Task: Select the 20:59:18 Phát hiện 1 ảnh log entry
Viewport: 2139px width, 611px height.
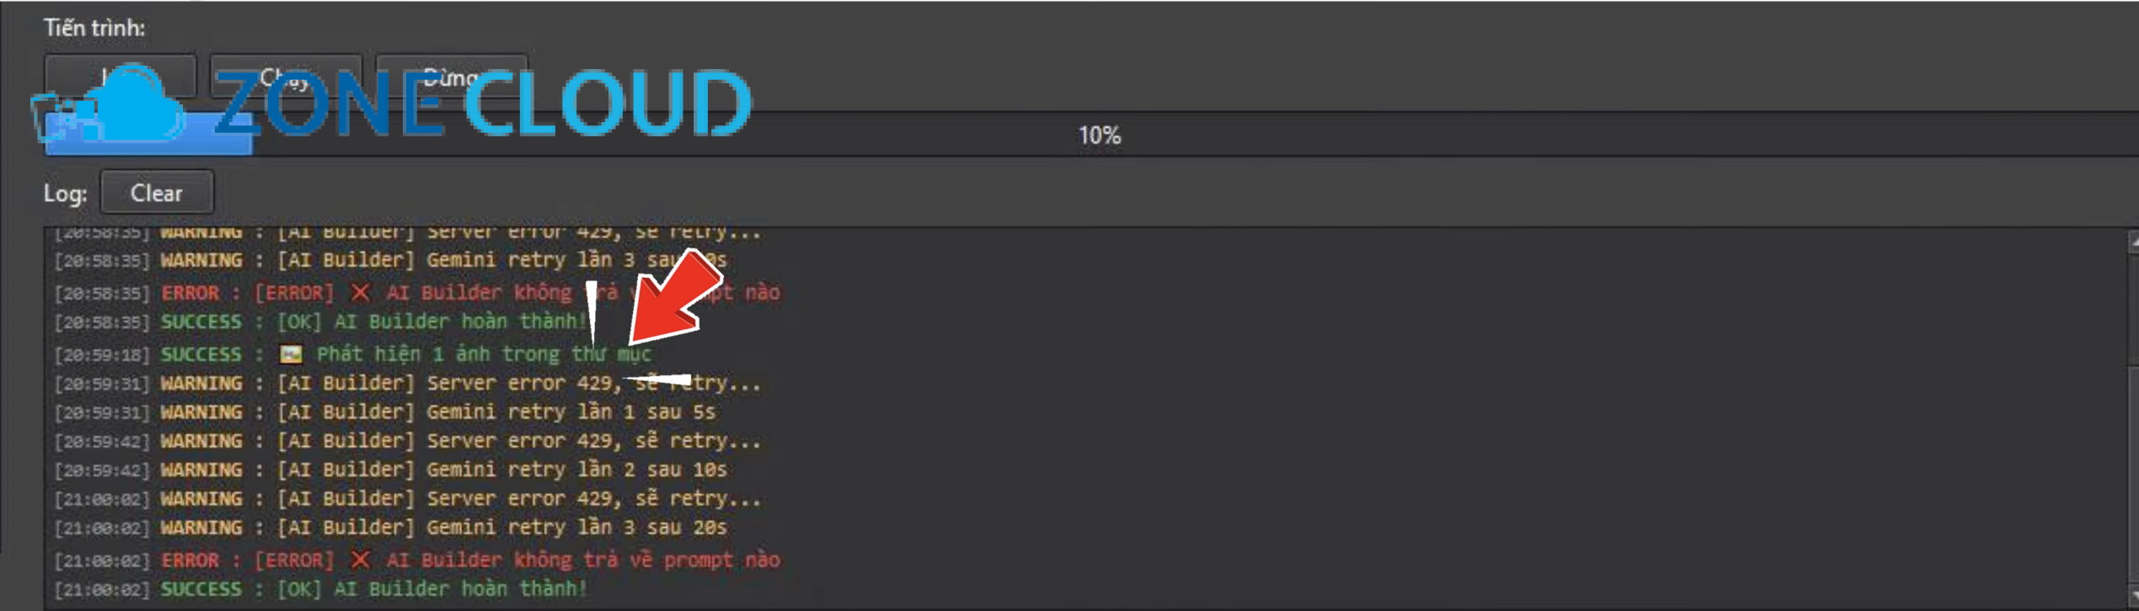Action: 352,354
